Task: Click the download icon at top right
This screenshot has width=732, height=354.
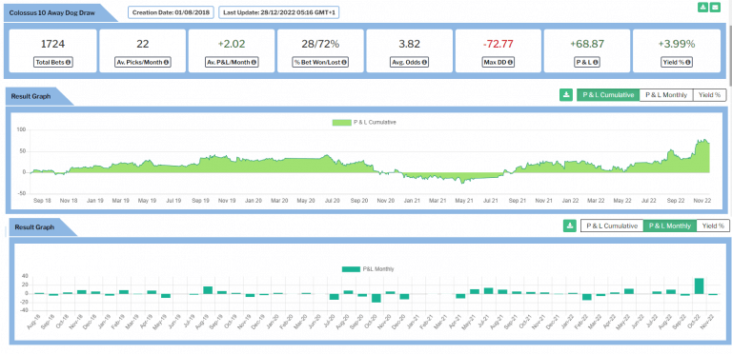Action: (702, 8)
